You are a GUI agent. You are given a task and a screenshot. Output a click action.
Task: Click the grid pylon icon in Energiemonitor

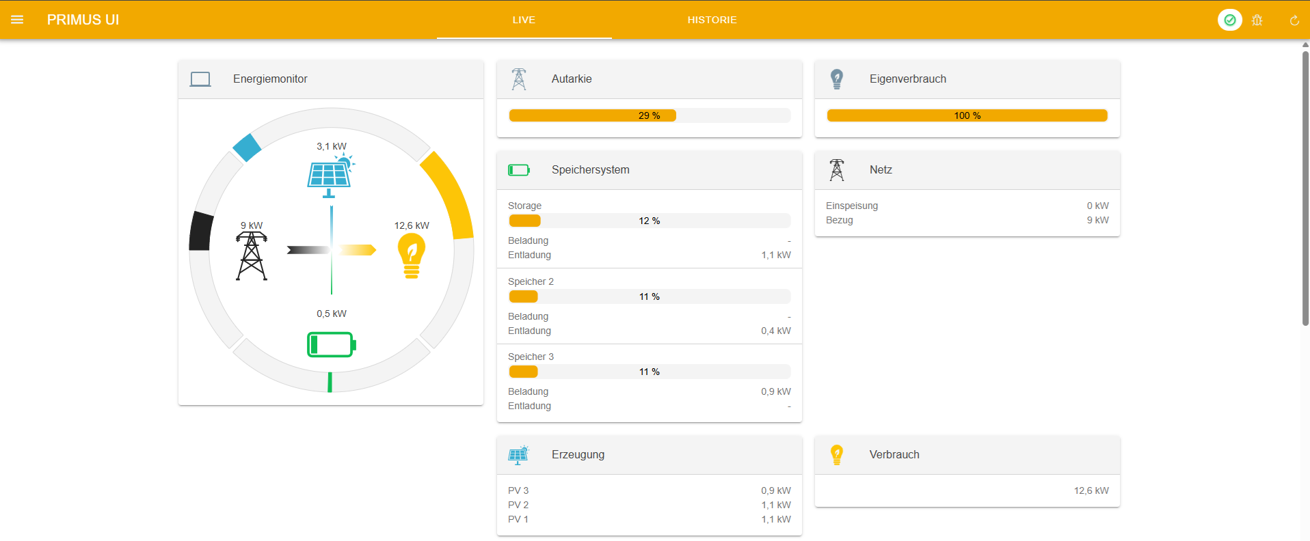[252, 256]
